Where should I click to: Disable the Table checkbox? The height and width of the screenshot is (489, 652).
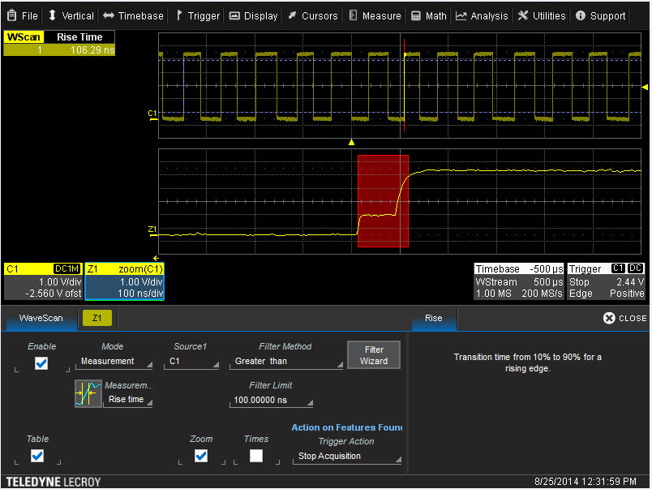tap(36, 456)
